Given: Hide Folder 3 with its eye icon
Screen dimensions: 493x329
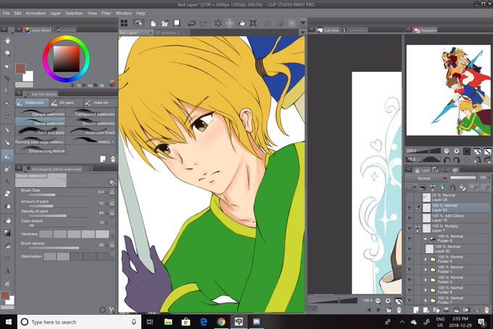Looking at the screenshot, I should pos(410,280).
